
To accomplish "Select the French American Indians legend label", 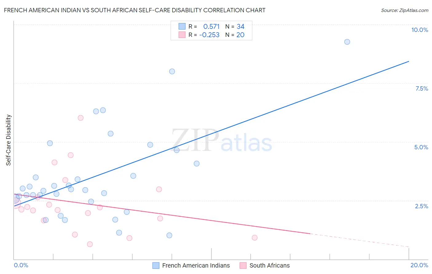I will coord(196,265).
